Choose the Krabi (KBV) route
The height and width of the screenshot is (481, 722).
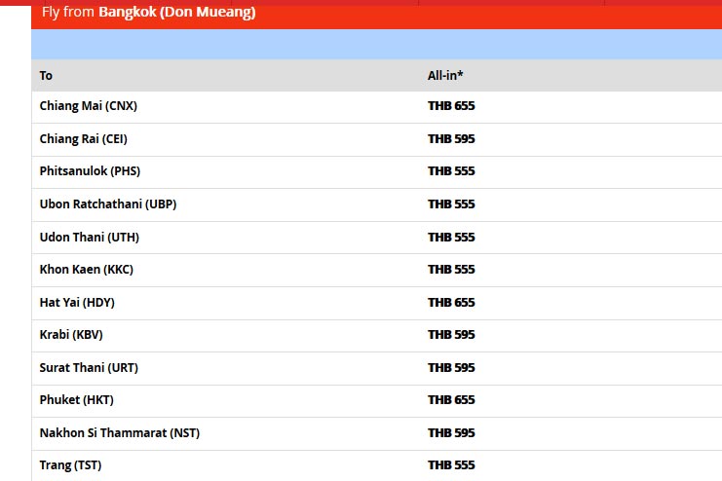coord(71,335)
